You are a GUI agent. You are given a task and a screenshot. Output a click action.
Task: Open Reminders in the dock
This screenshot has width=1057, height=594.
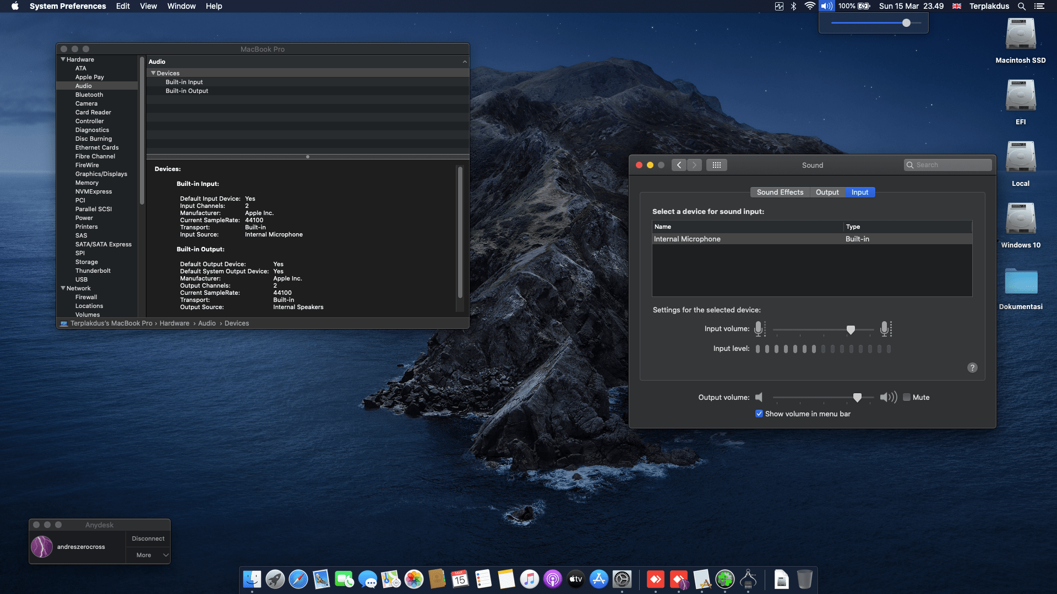pyautogui.click(x=483, y=579)
